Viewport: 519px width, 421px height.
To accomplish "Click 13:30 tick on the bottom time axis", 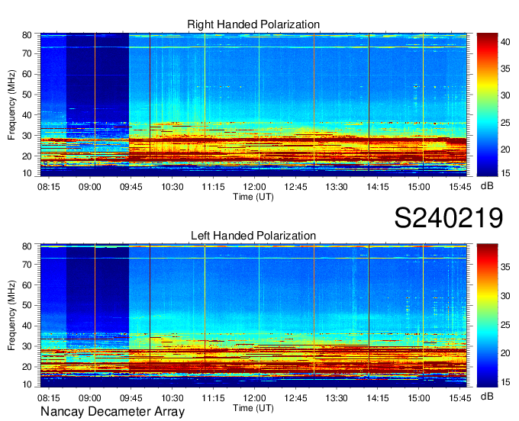I will pos(337,397).
